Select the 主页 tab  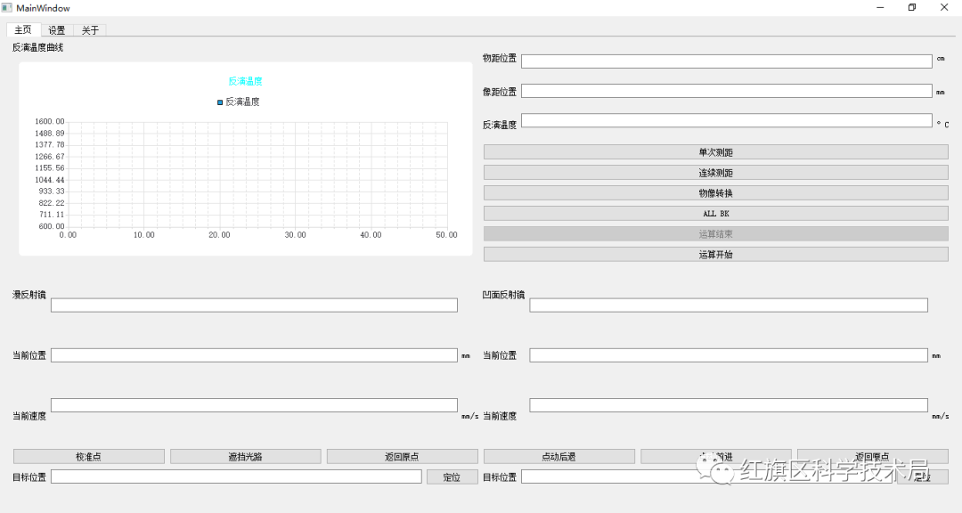(23, 29)
